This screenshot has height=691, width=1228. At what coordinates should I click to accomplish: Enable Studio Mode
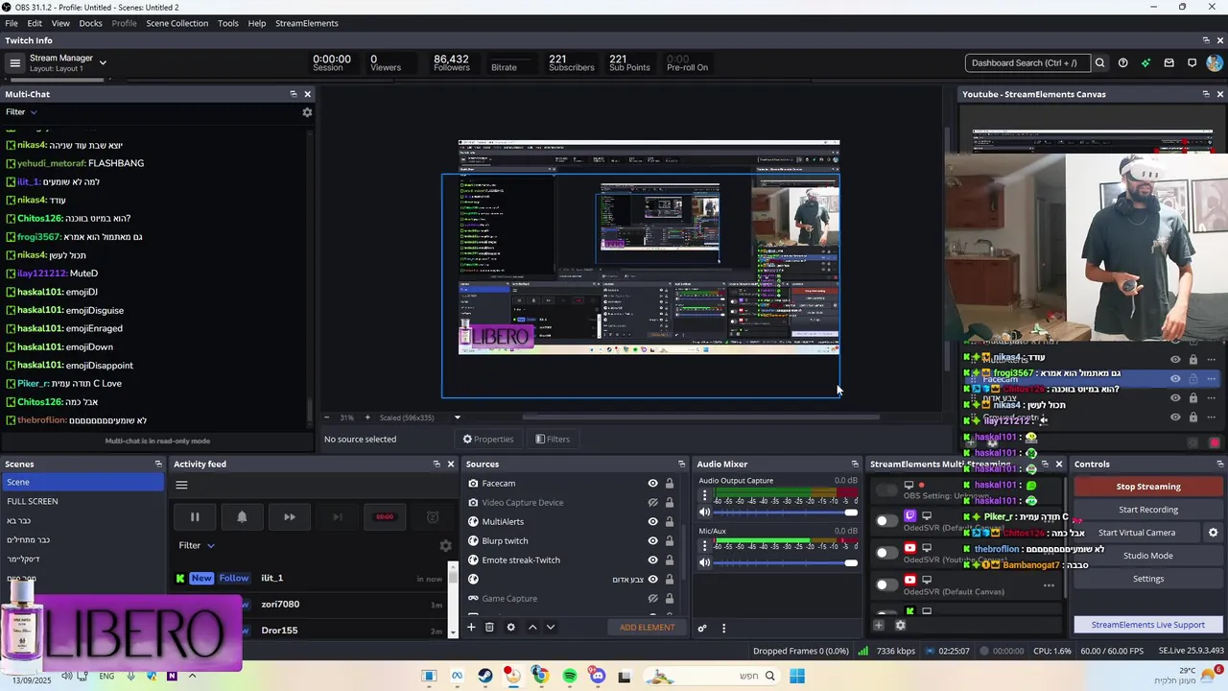[1148, 556]
